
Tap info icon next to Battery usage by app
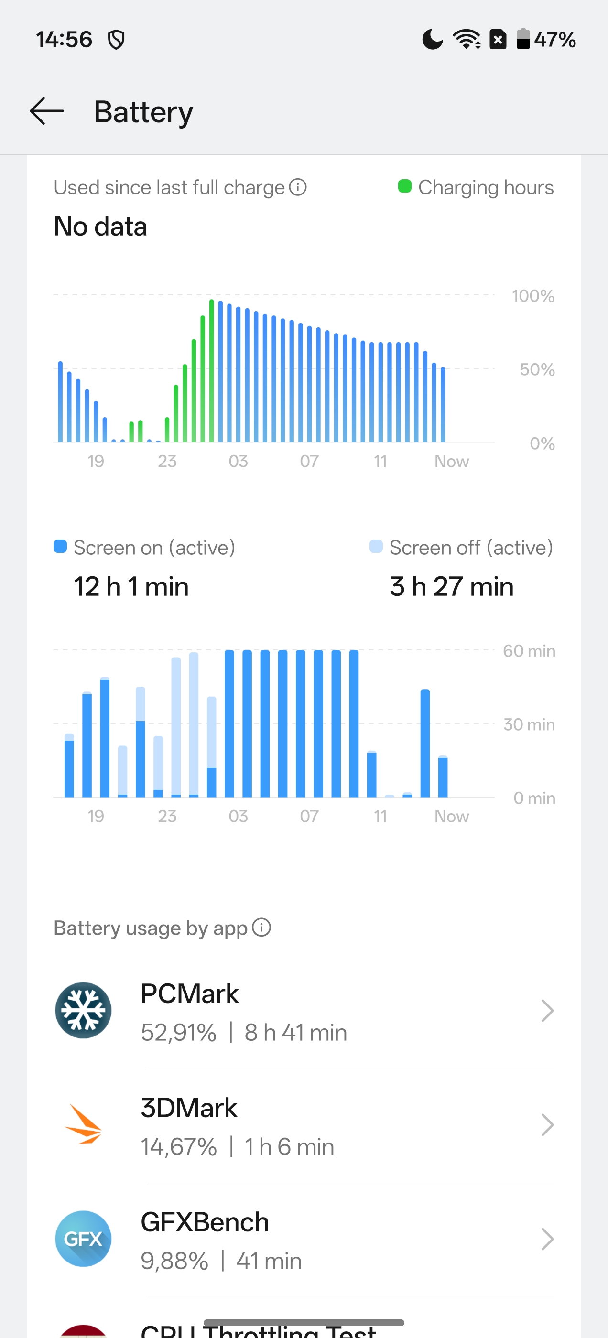coord(261,927)
